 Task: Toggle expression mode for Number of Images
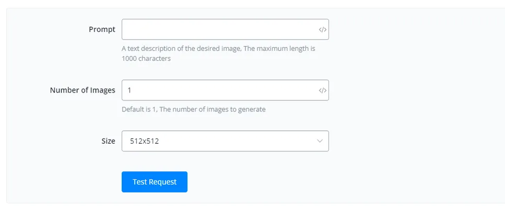click(x=322, y=90)
